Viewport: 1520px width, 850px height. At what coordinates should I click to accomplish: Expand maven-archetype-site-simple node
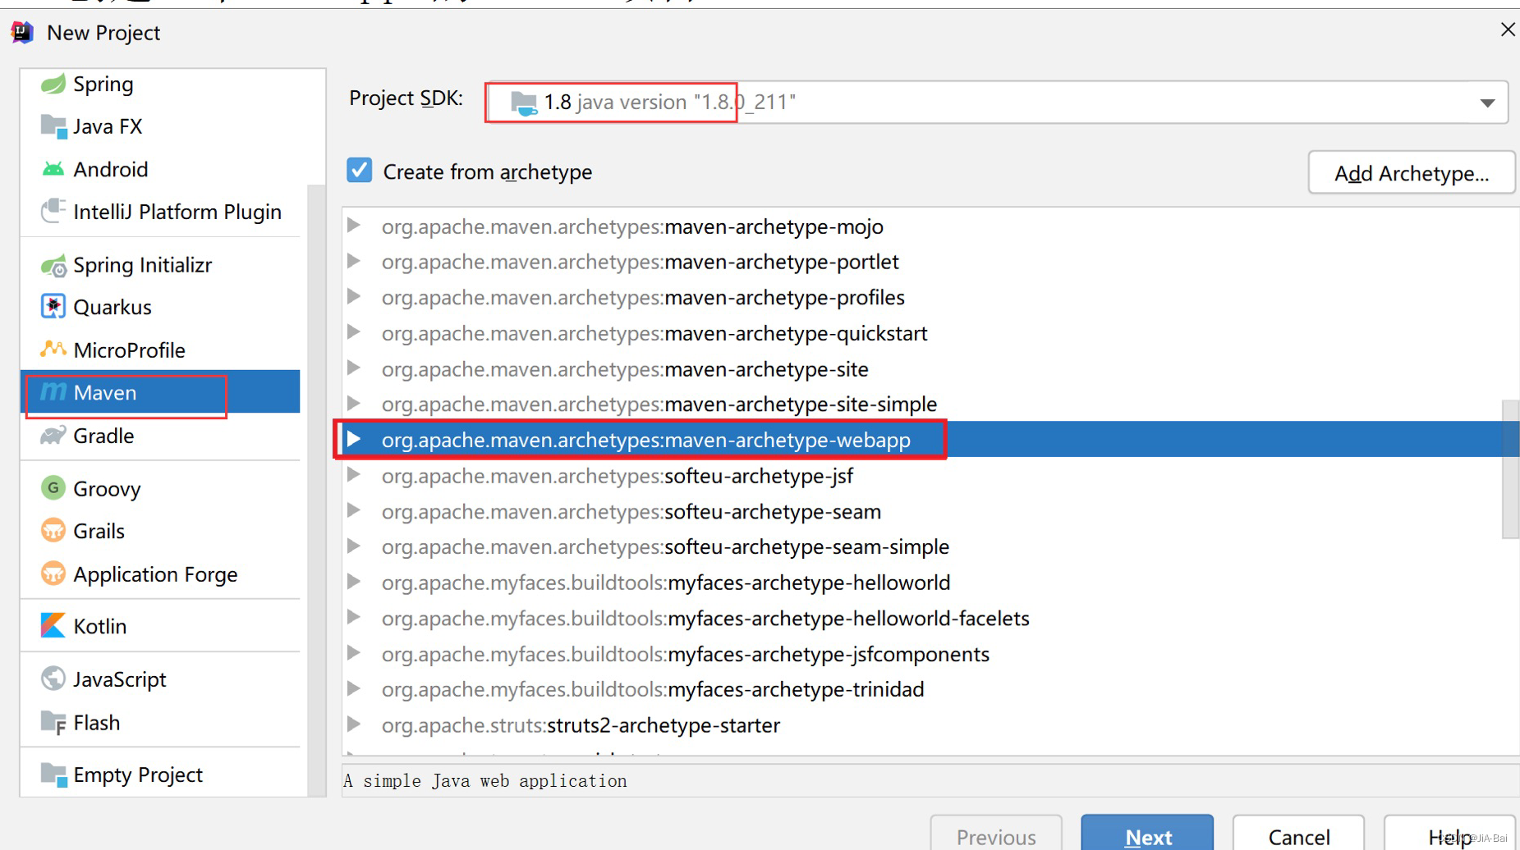click(x=354, y=404)
